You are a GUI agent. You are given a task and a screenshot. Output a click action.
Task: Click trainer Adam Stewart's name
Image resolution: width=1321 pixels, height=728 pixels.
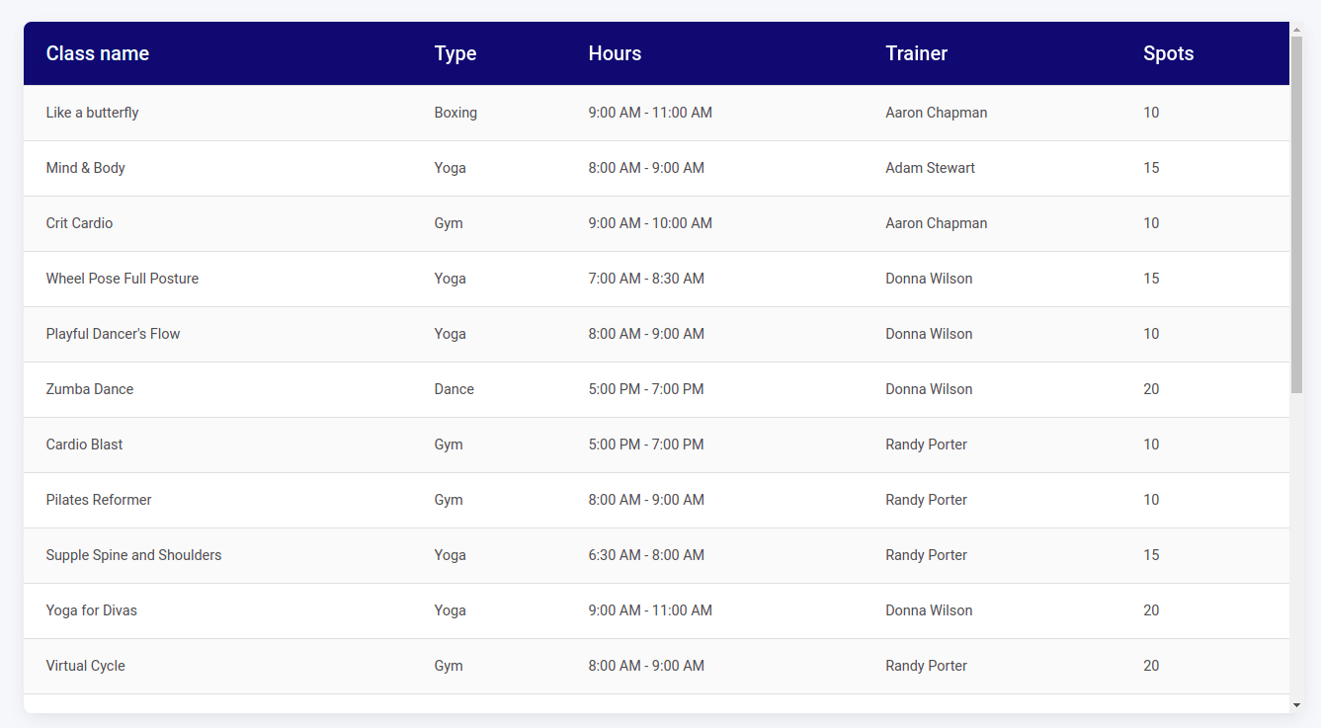930,168
